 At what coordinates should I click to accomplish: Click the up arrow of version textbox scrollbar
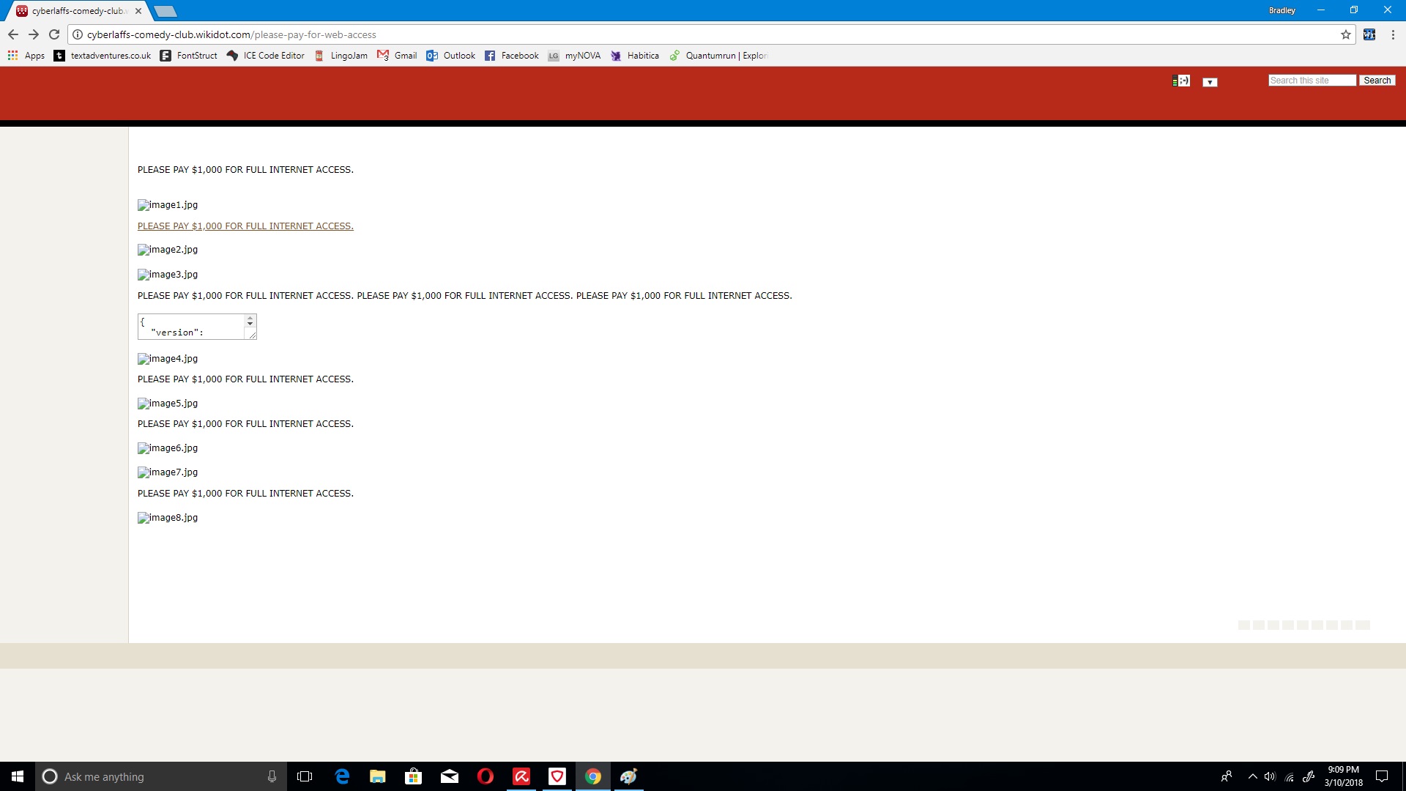tap(250, 319)
